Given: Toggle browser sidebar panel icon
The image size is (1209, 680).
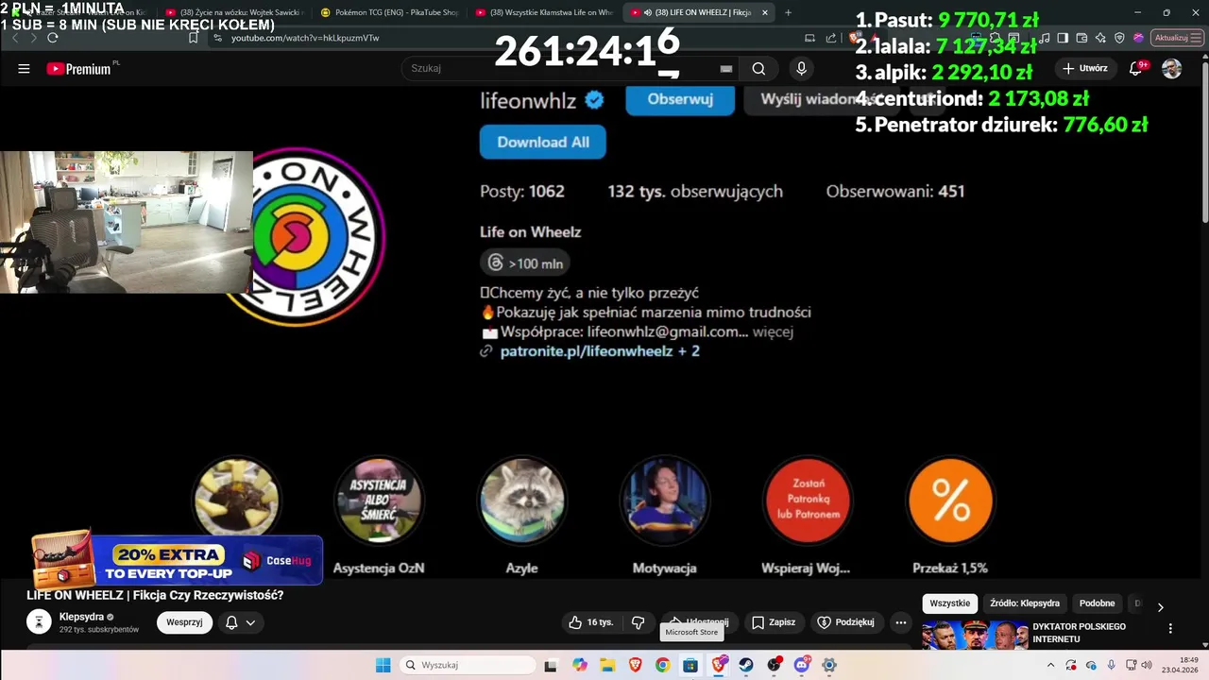Looking at the screenshot, I should coord(1063,38).
